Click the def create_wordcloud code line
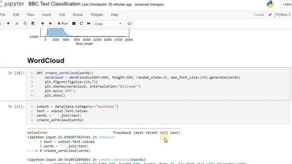Image resolution: width=292 pixels, height=164 pixels. [65, 73]
